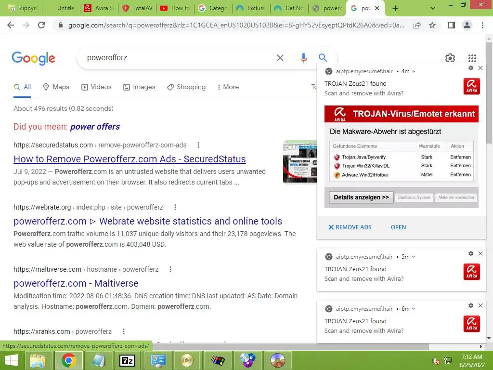The width and height of the screenshot is (493, 370).
Task: Go back to the previous page
Action: coord(11,25)
